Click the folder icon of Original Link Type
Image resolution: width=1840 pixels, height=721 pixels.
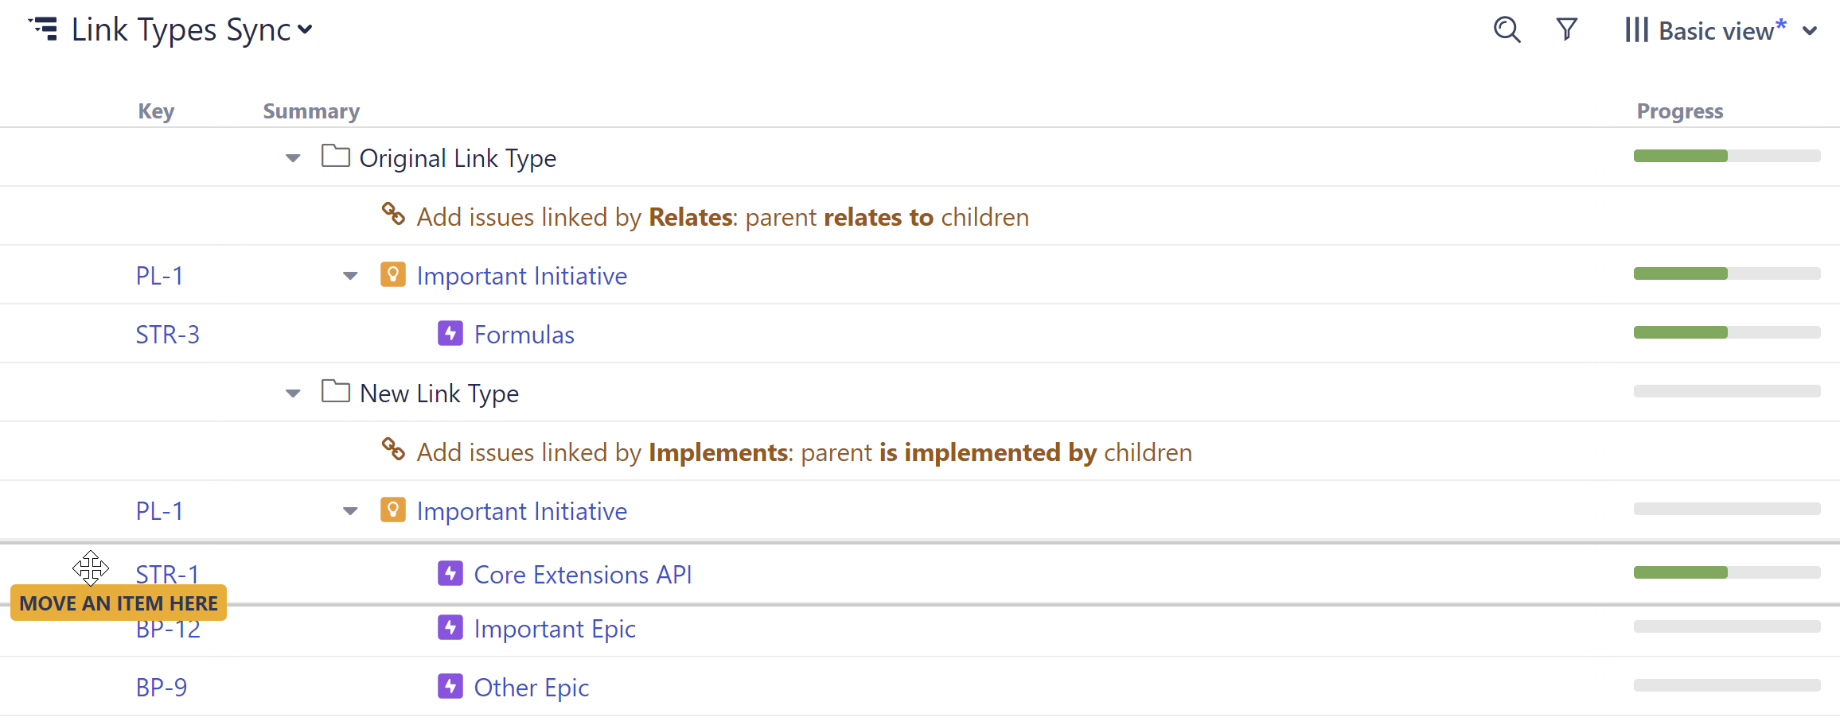pyautogui.click(x=335, y=157)
